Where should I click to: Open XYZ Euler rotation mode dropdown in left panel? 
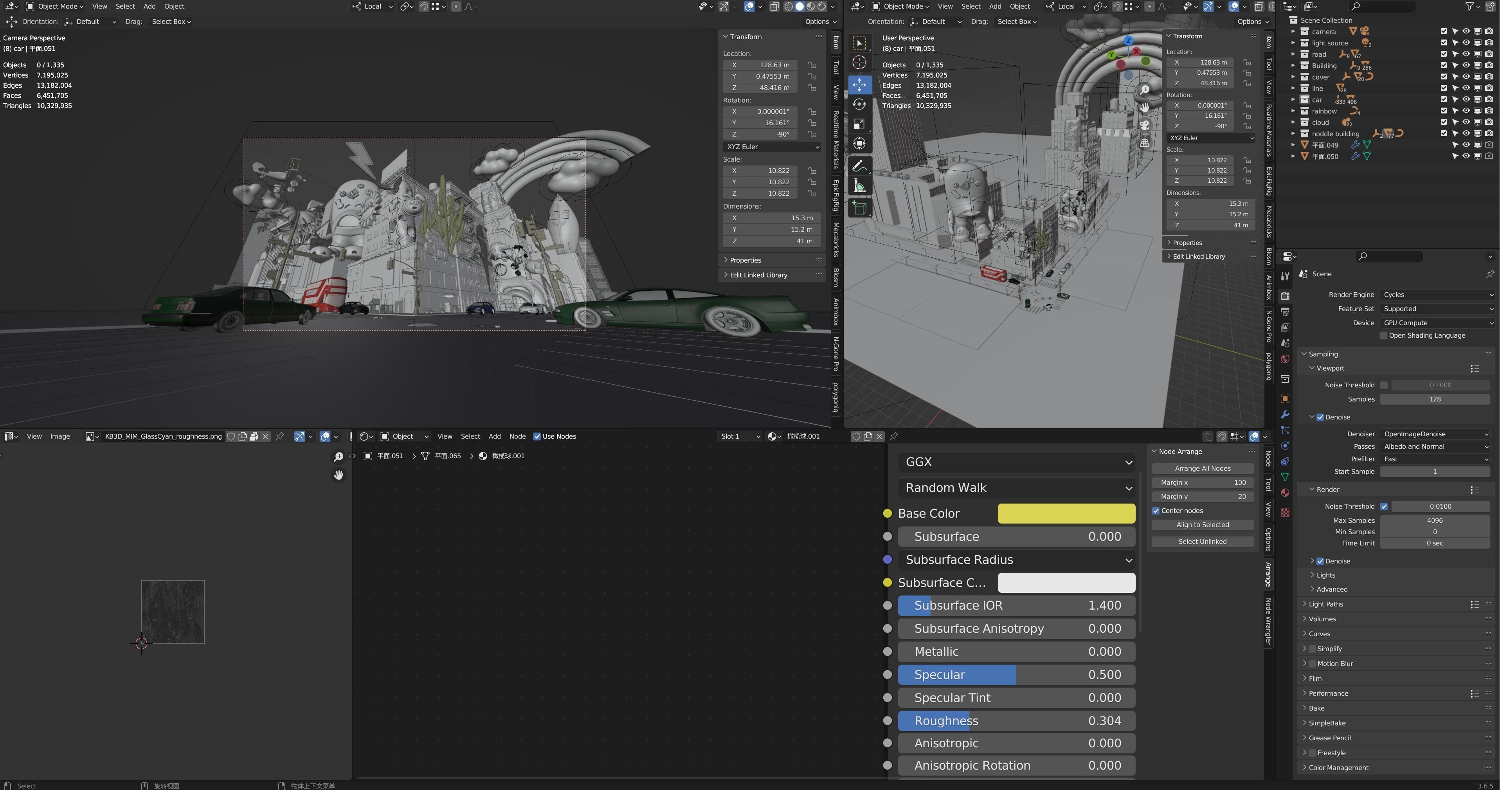tap(772, 147)
